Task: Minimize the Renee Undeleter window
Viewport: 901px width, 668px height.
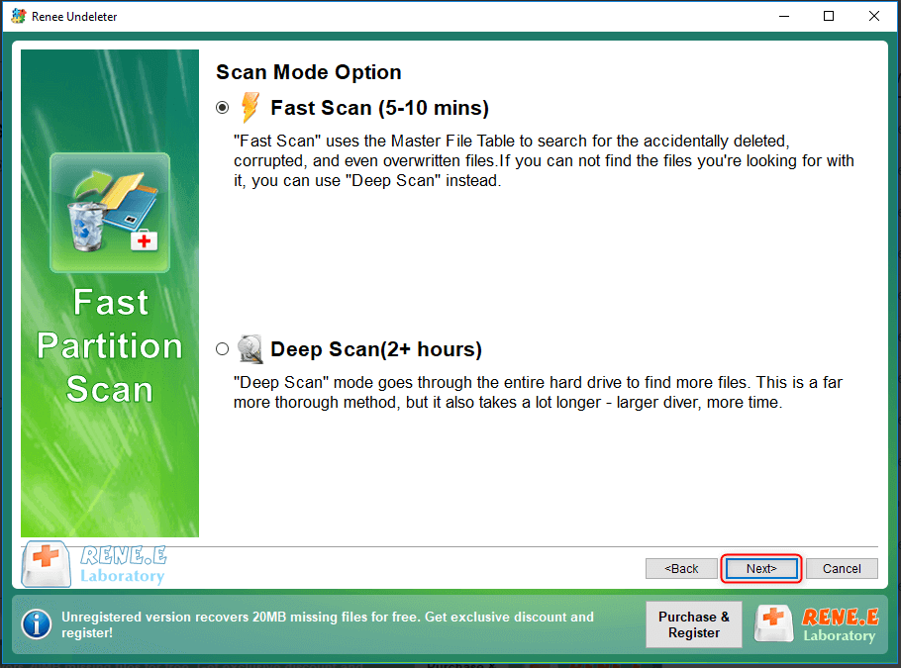Action: click(783, 17)
